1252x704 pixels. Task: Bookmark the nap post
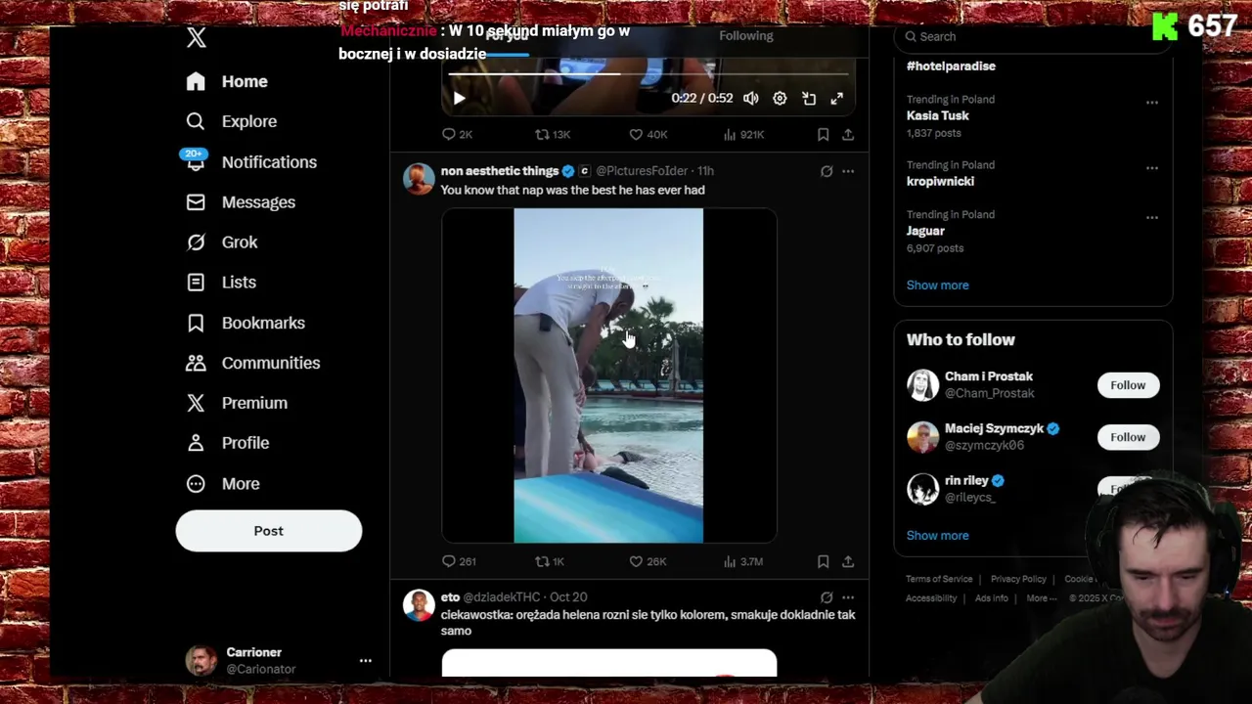pos(823,561)
